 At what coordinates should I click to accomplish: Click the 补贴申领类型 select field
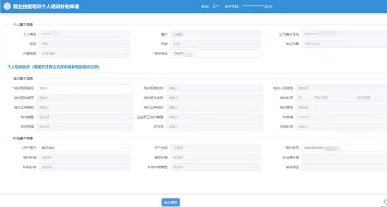tap(215, 167)
